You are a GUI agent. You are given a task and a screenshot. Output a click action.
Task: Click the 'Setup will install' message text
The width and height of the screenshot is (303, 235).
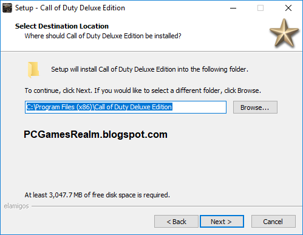click(149, 69)
